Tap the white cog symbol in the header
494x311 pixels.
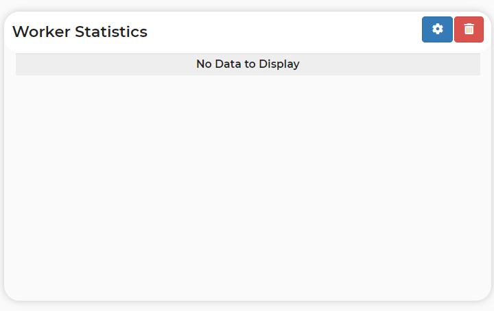pyautogui.click(x=437, y=29)
